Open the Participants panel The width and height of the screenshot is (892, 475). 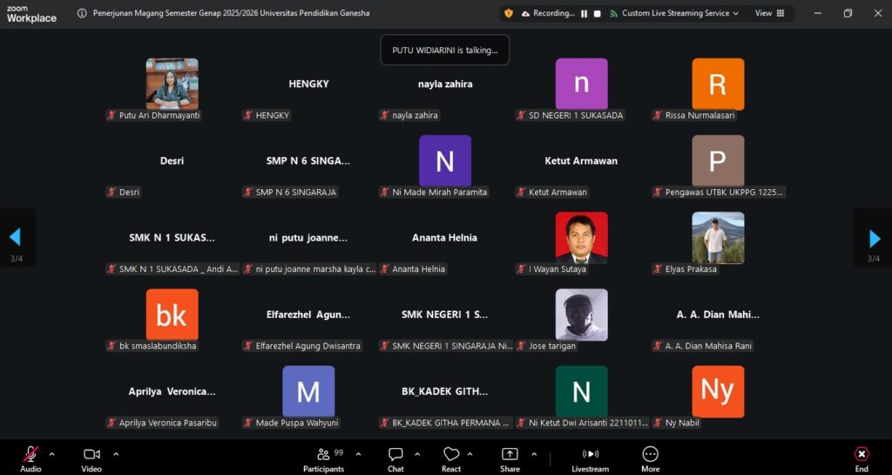pos(323,454)
